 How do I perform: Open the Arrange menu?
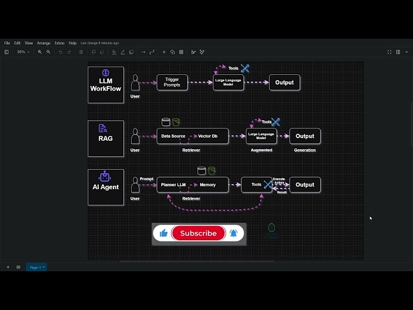(44, 43)
